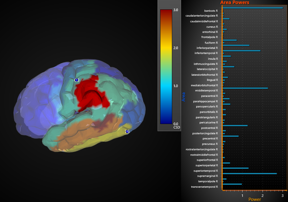
Task: Click the 1.0 value on color scale
Action: pyautogui.click(x=176, y=86)
